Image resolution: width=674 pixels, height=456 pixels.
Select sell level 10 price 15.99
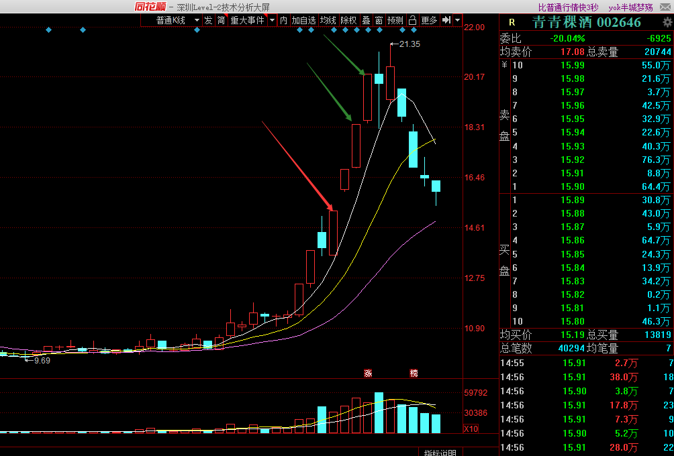(x=572, y=65)
